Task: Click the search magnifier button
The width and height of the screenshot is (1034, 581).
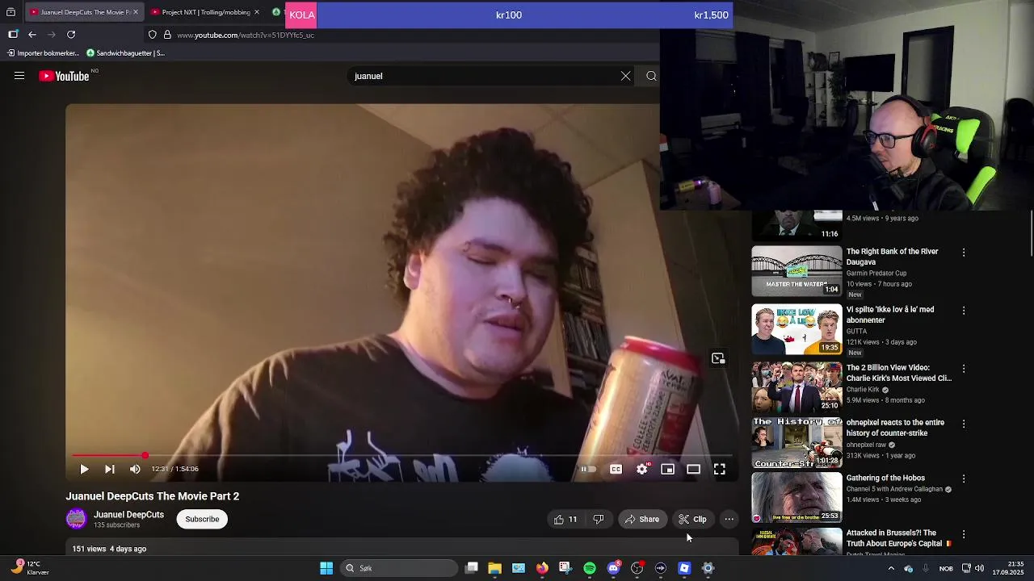Action: 651,76
